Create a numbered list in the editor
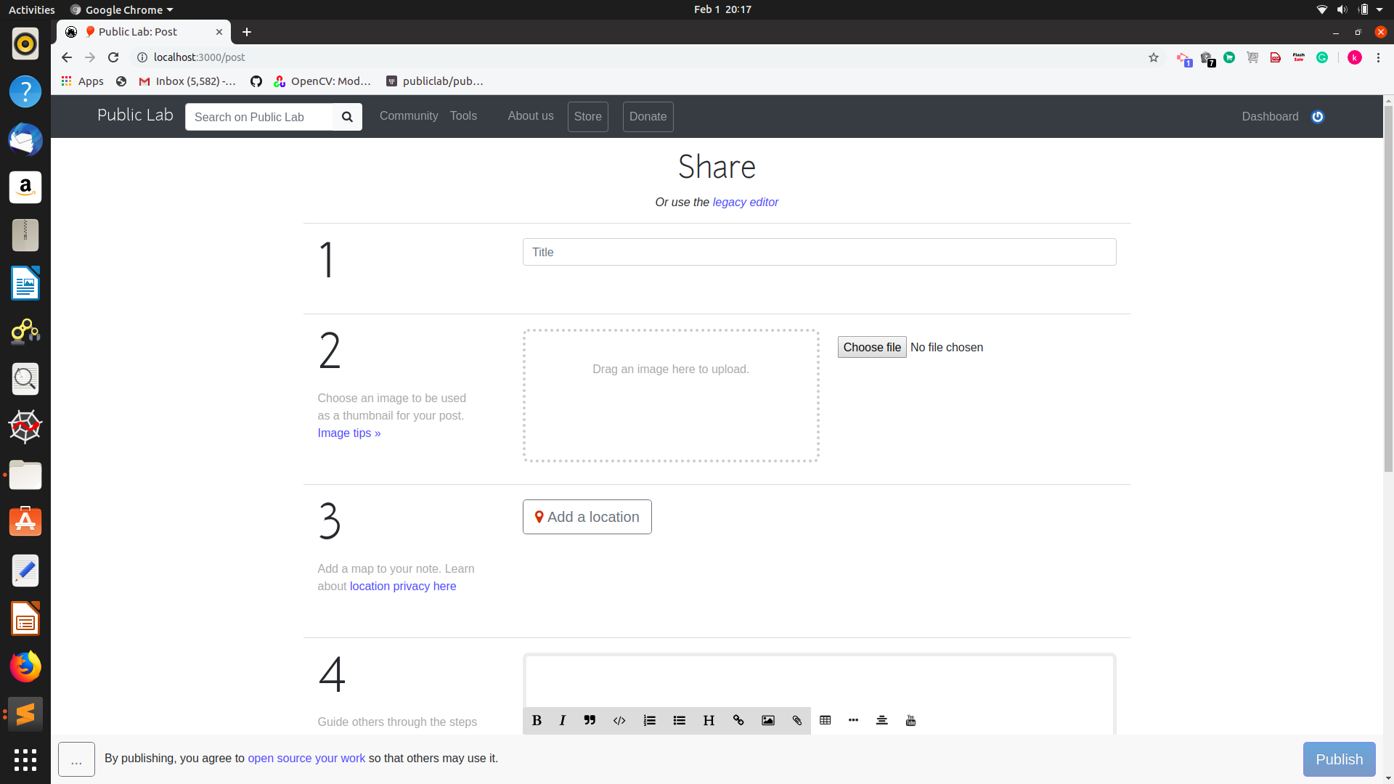 (x=649, y=720)
